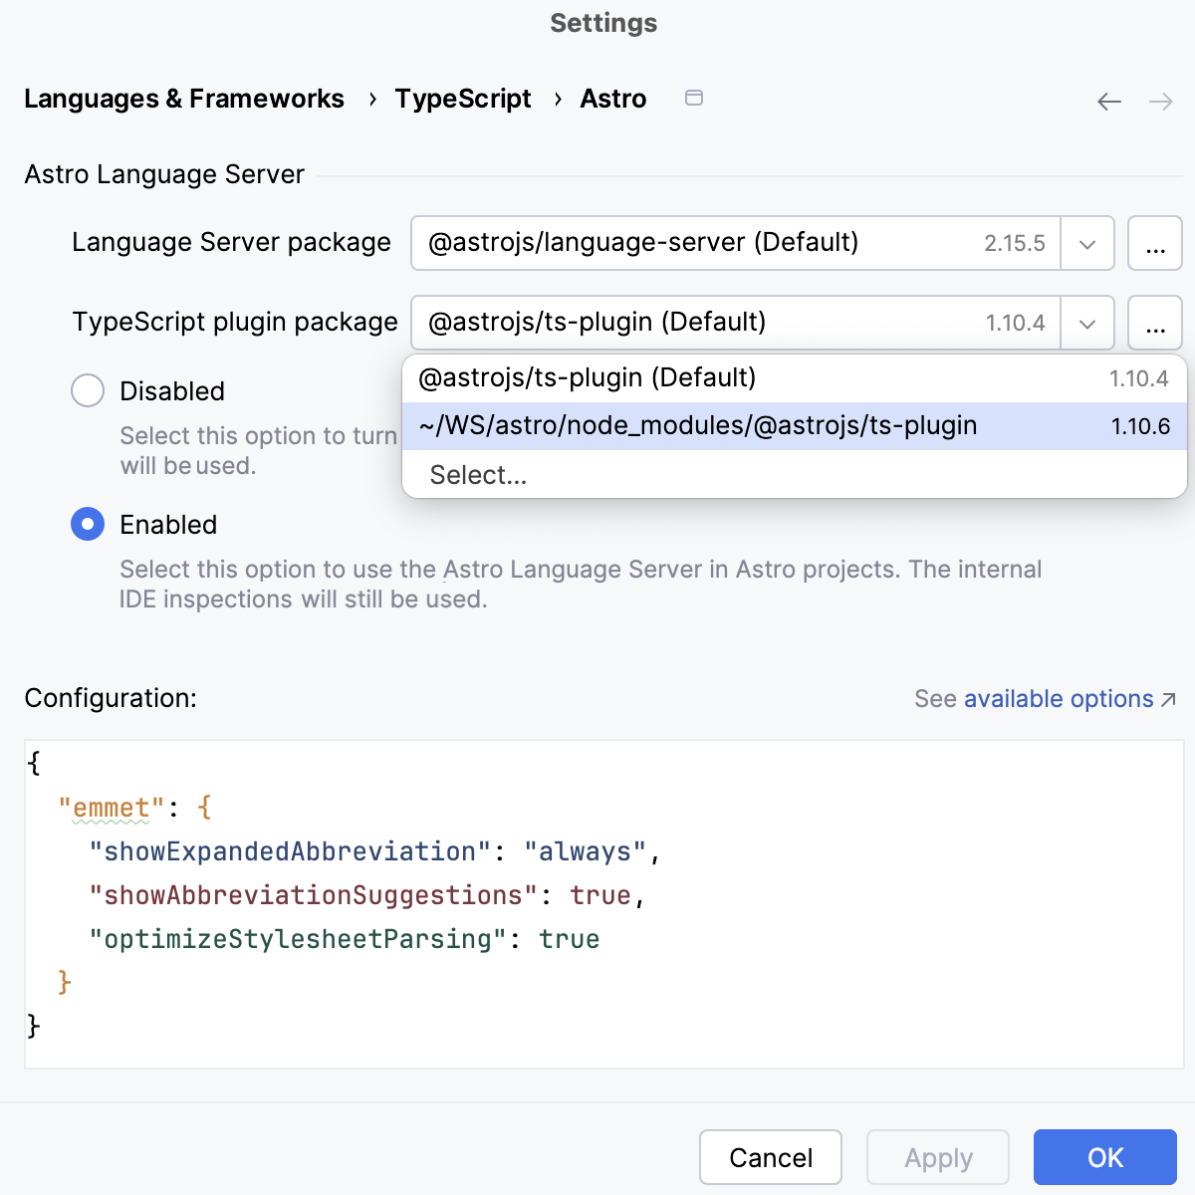Image resolution: width=1195 pixels, height=1195 pixels.
Task: Browse for a TypeScript plugin package via ellipsis button
Action: pyautogui.click(x=1154, y=323)
